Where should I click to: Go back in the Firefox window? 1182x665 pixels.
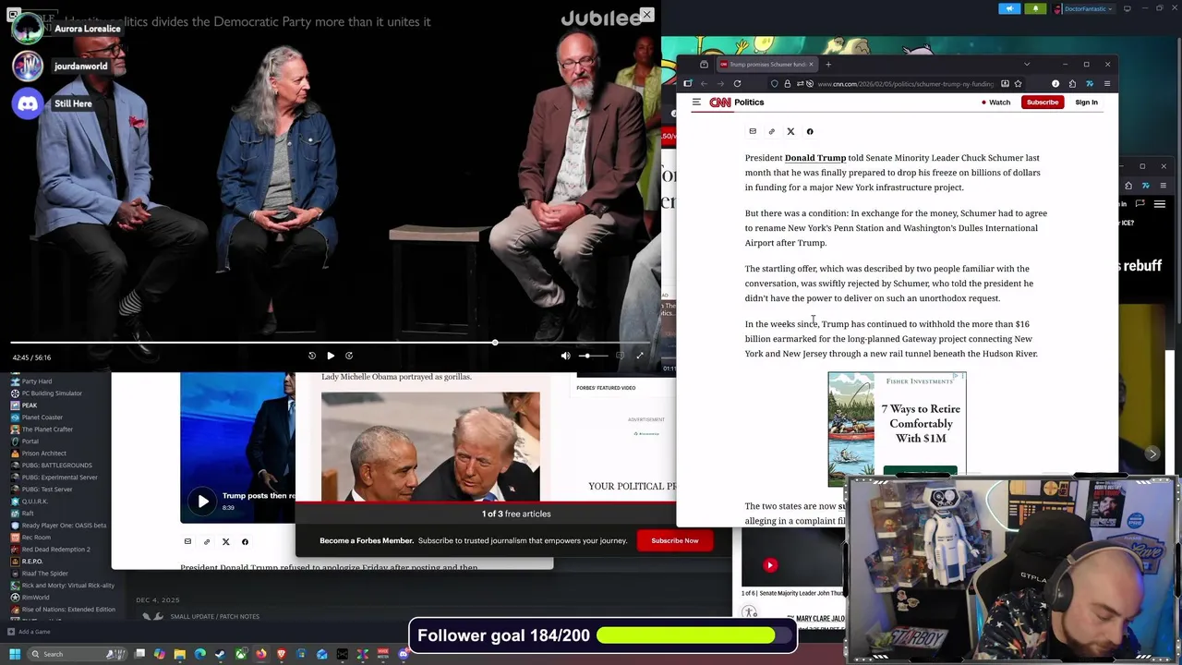pos(704,84)
